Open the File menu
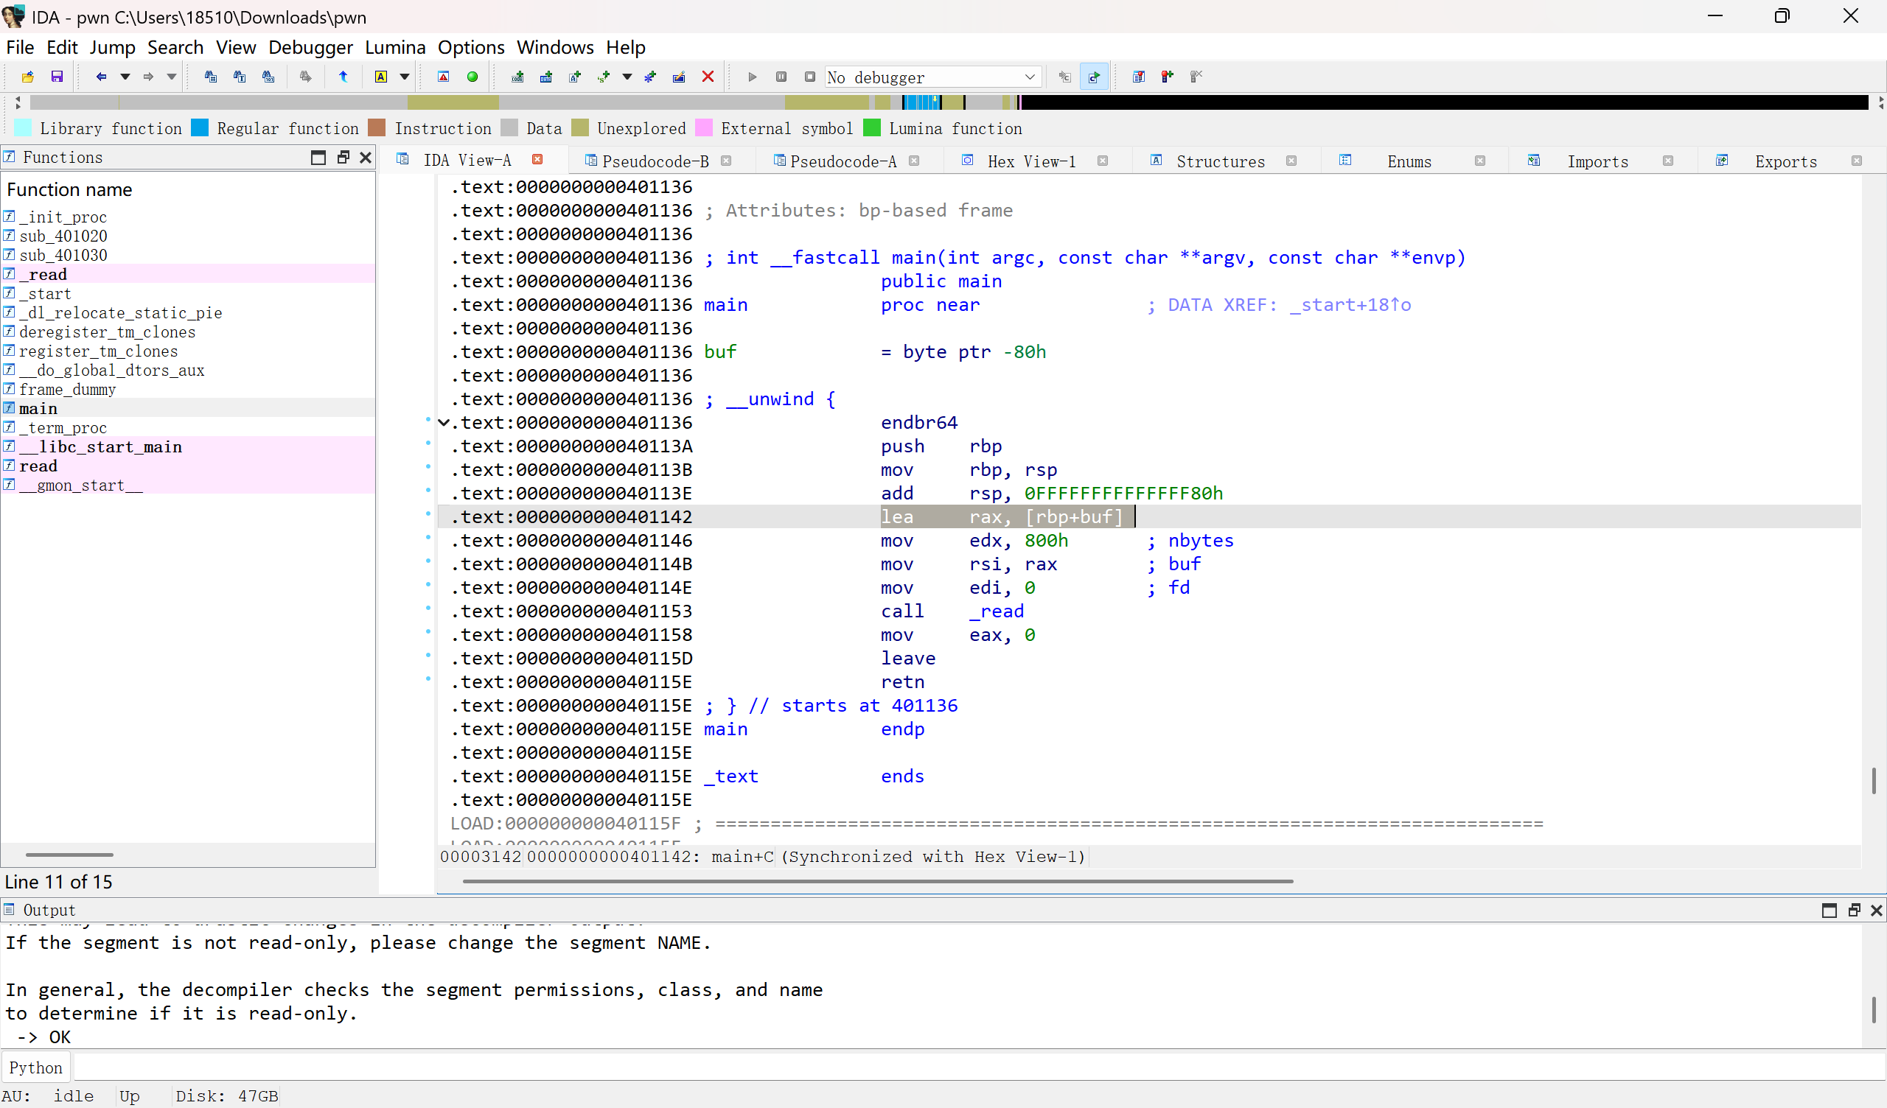This screenshot has width=1887, height=1108. [20, 47]
